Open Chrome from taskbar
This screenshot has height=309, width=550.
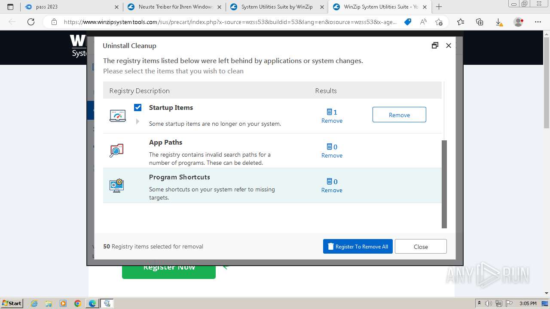78,303
